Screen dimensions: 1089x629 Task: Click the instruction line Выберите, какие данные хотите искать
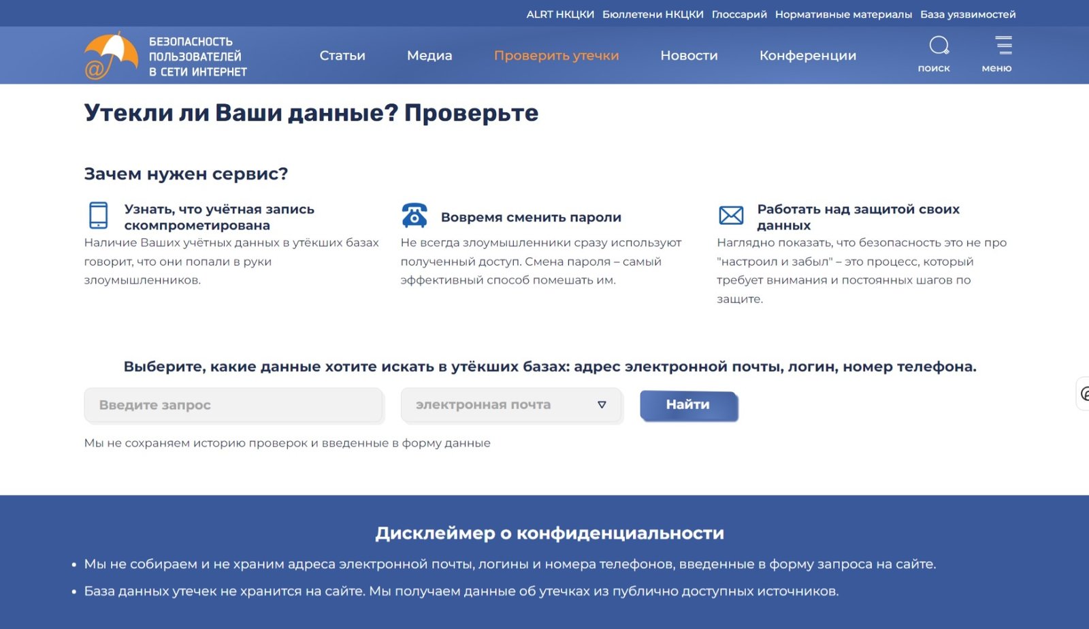550,367
